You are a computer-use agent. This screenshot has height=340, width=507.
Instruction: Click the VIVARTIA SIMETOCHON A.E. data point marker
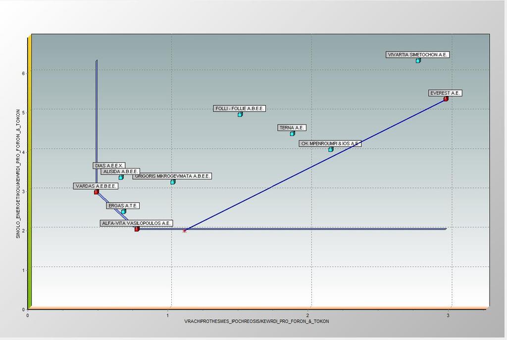point(418,60)
